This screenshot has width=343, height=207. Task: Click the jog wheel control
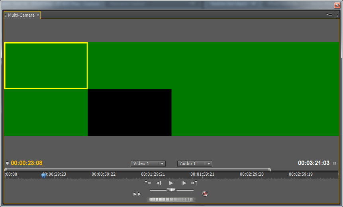click(171, 199)
